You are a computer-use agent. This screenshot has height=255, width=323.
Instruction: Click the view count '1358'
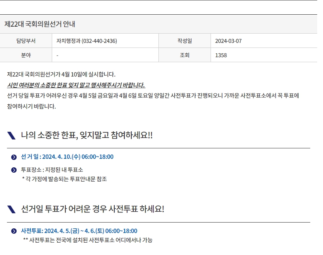pos(221,55)
